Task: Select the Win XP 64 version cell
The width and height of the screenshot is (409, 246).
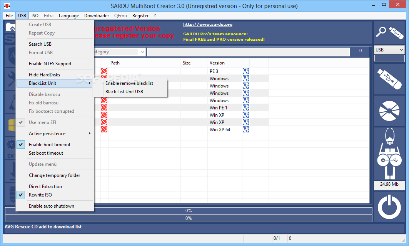Action: click(225, 129)
